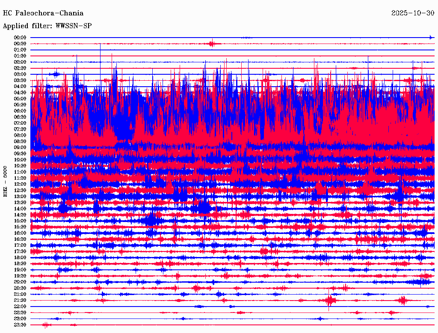Click the red event burst on 00:30 trace
This screenshot has height=333, width=438.
(212, 44)
